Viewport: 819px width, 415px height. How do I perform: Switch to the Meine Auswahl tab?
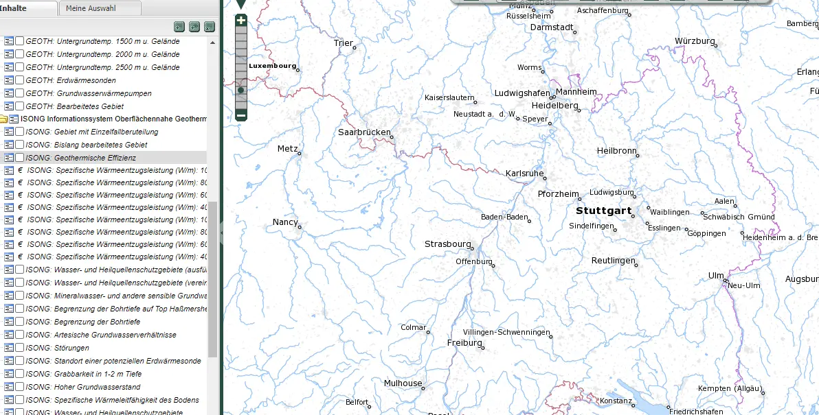click(100, 8)
